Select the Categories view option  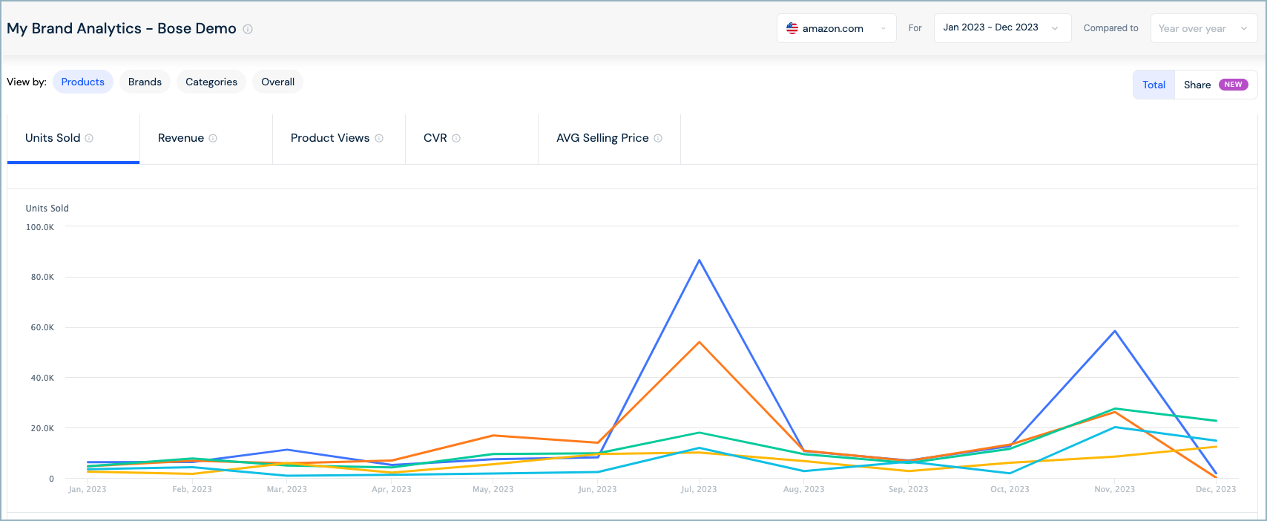tap(211, 82)
